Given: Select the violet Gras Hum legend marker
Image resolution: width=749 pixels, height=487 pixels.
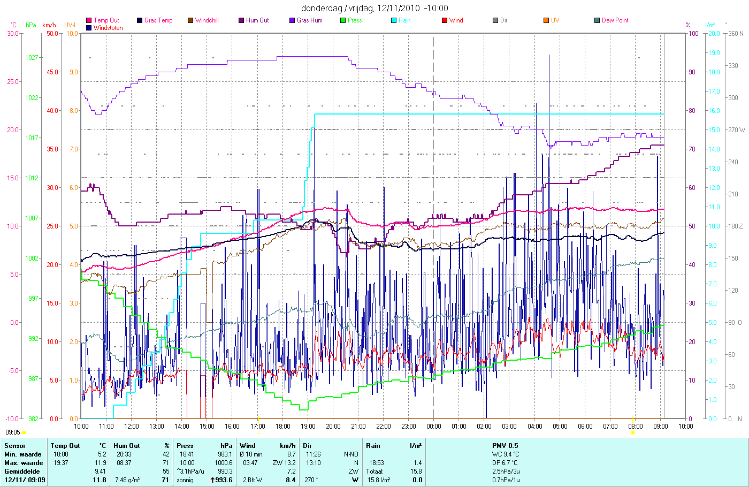Looking at the screenshot, I should (292, 20).
